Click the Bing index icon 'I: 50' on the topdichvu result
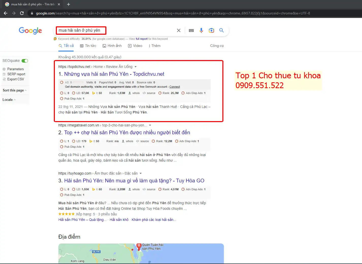This screenshot has width=362, height=264. point(97,93)
